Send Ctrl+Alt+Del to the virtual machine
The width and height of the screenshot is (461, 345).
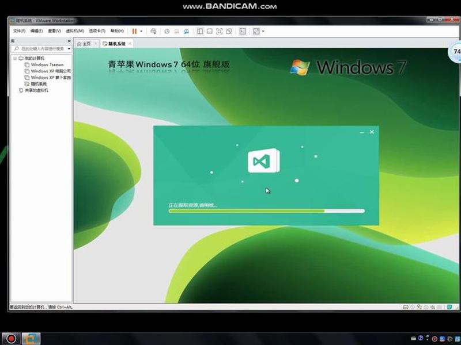click(153, 31)
